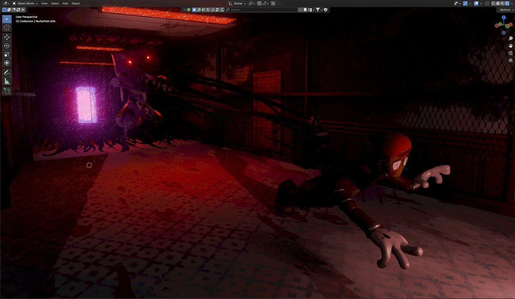The image size is (515, 299).
Task: Open the View menu
Action: pos(44,3)
